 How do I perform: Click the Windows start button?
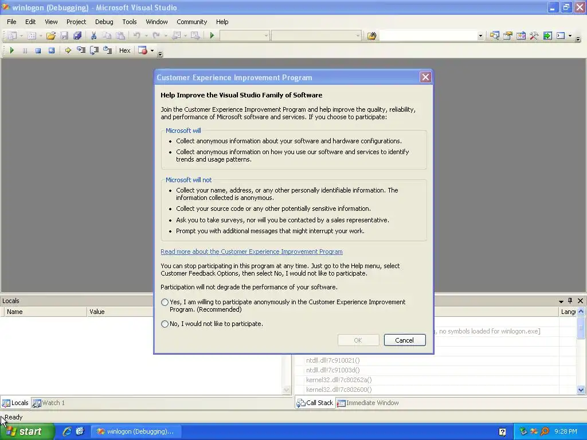click(26, 432)
